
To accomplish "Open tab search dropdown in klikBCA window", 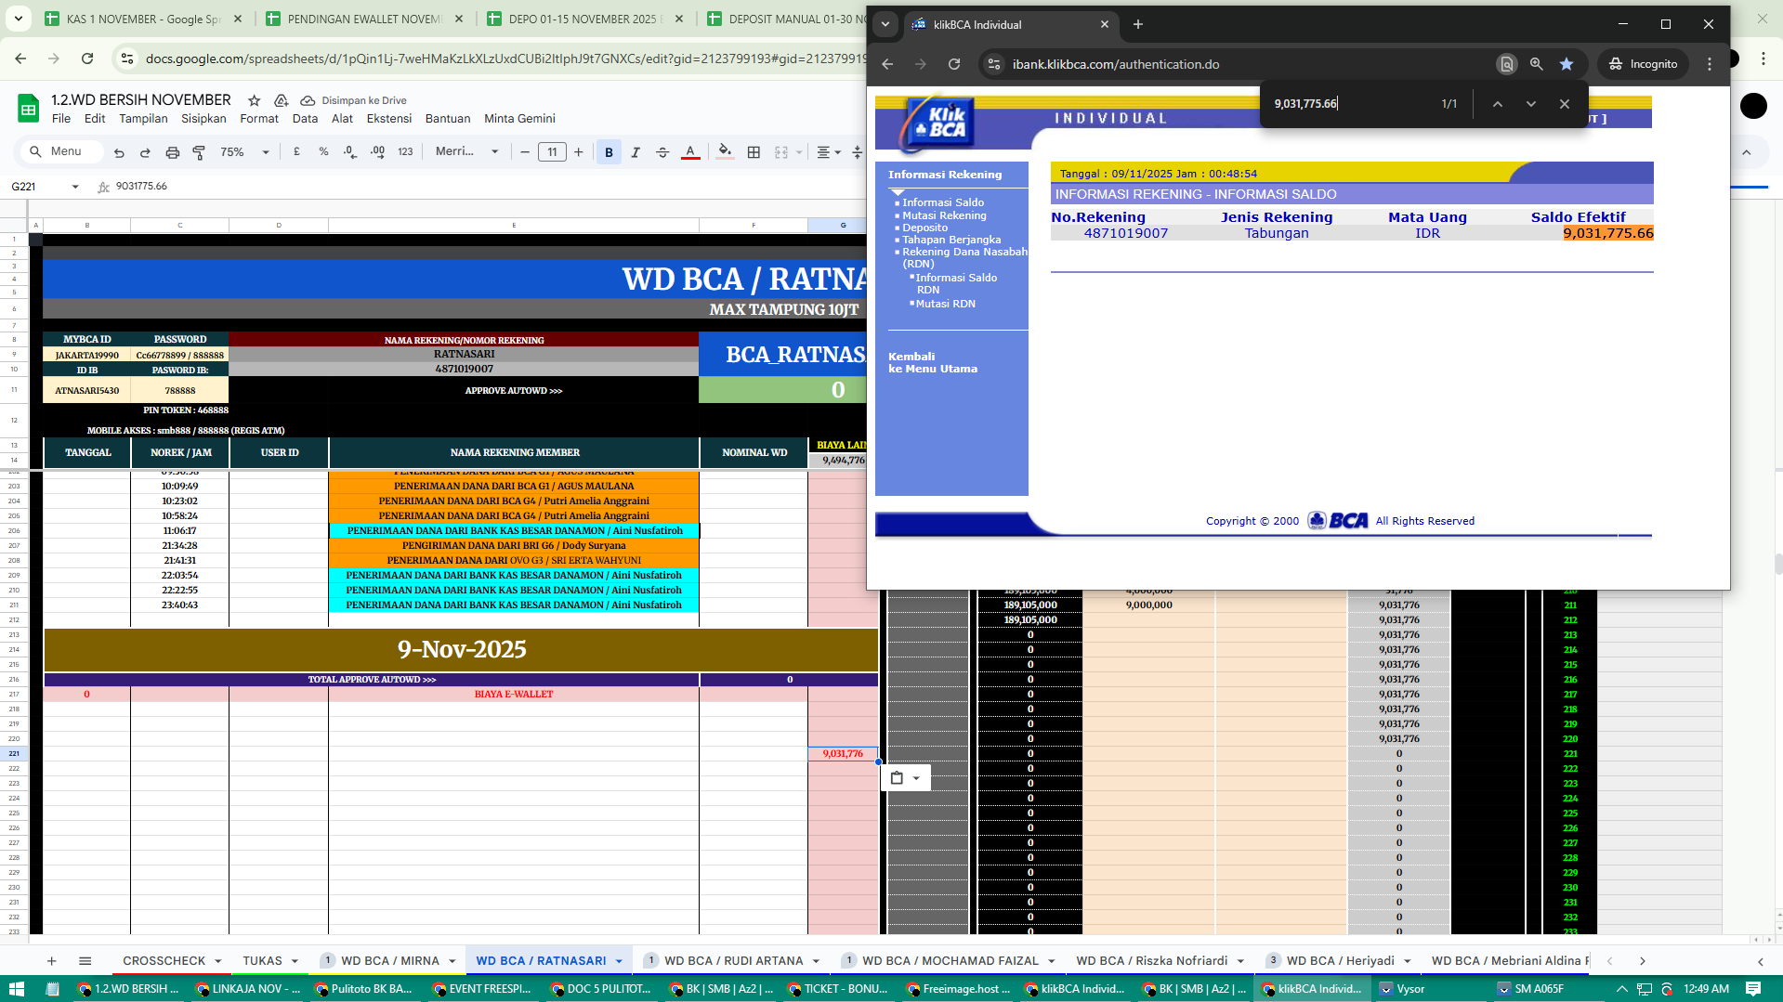I will (885, 25).
